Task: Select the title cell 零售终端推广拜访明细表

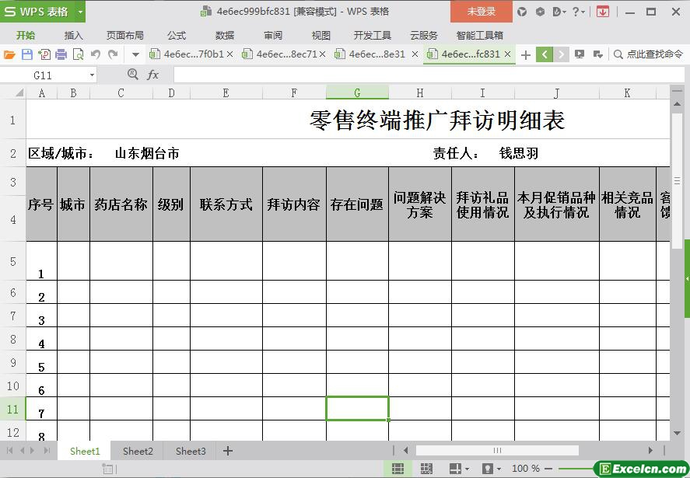Action: click(437, 120)
